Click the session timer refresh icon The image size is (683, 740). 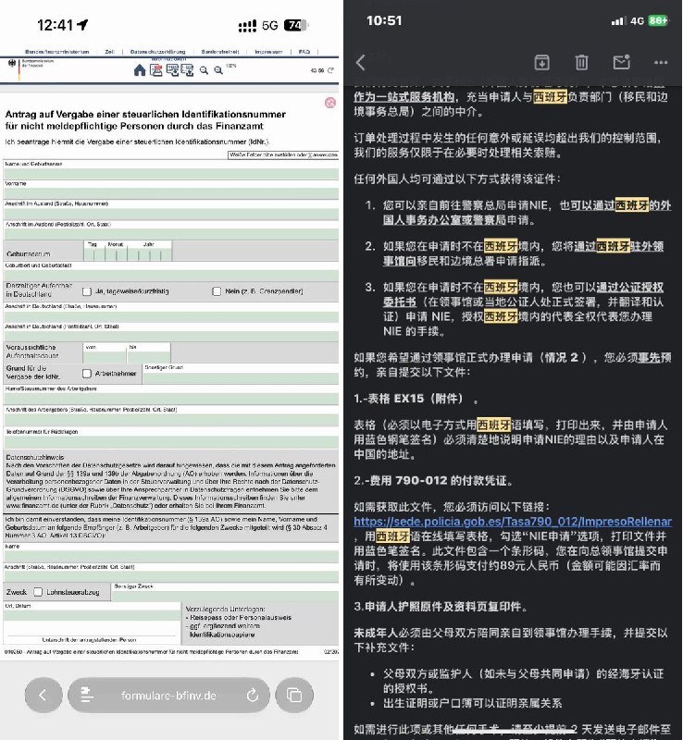point(330,70)
